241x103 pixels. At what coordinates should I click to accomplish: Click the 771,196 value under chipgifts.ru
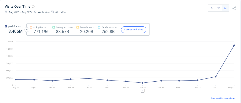(41, 32)
